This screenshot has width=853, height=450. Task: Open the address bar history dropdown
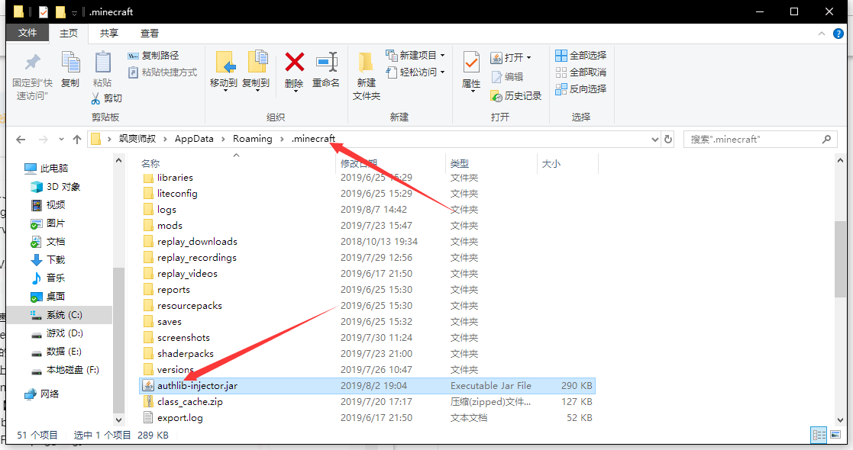(654, 140)
